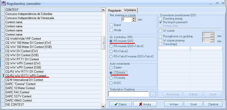Choose the ITUstrefa auto insert option
Viewport: 227px width, 110px height.
[111, 78]
